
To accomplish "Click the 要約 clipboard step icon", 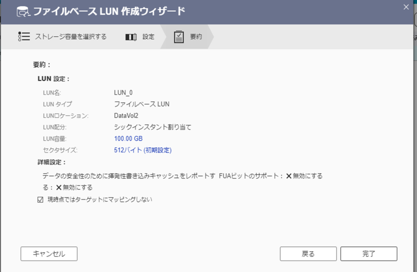I will coord(179,37).
